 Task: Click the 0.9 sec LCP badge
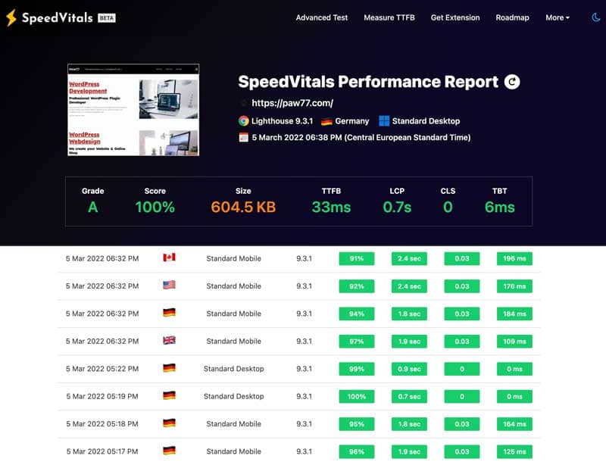[409, 369]
